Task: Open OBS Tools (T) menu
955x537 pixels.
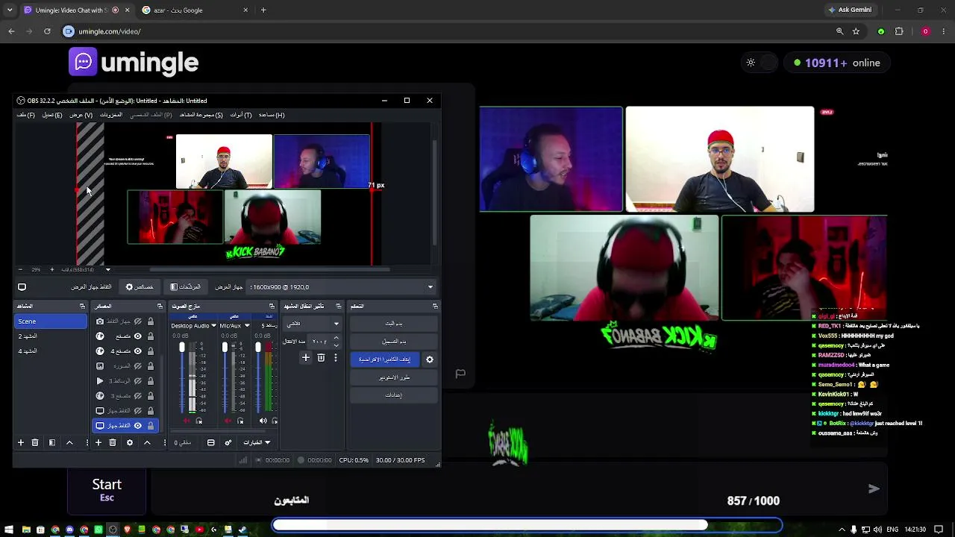Action: [x=241, y=115]
